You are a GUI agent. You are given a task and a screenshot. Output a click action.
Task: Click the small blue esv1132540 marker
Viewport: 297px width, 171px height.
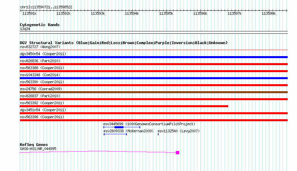(x=158, y=134)
